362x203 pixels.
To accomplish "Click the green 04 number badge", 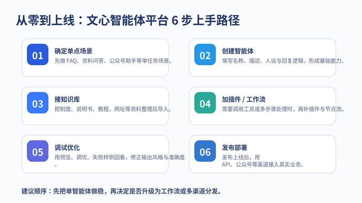I will 205,103.
